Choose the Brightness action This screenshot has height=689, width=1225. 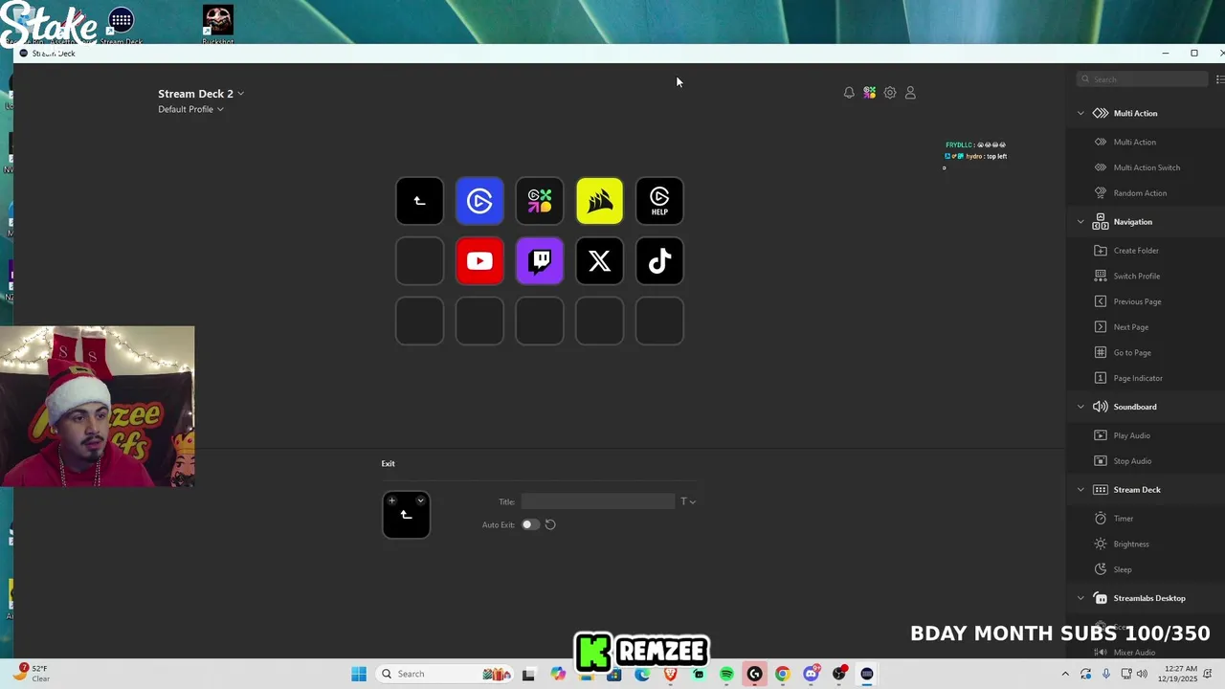click(1130, 544)
